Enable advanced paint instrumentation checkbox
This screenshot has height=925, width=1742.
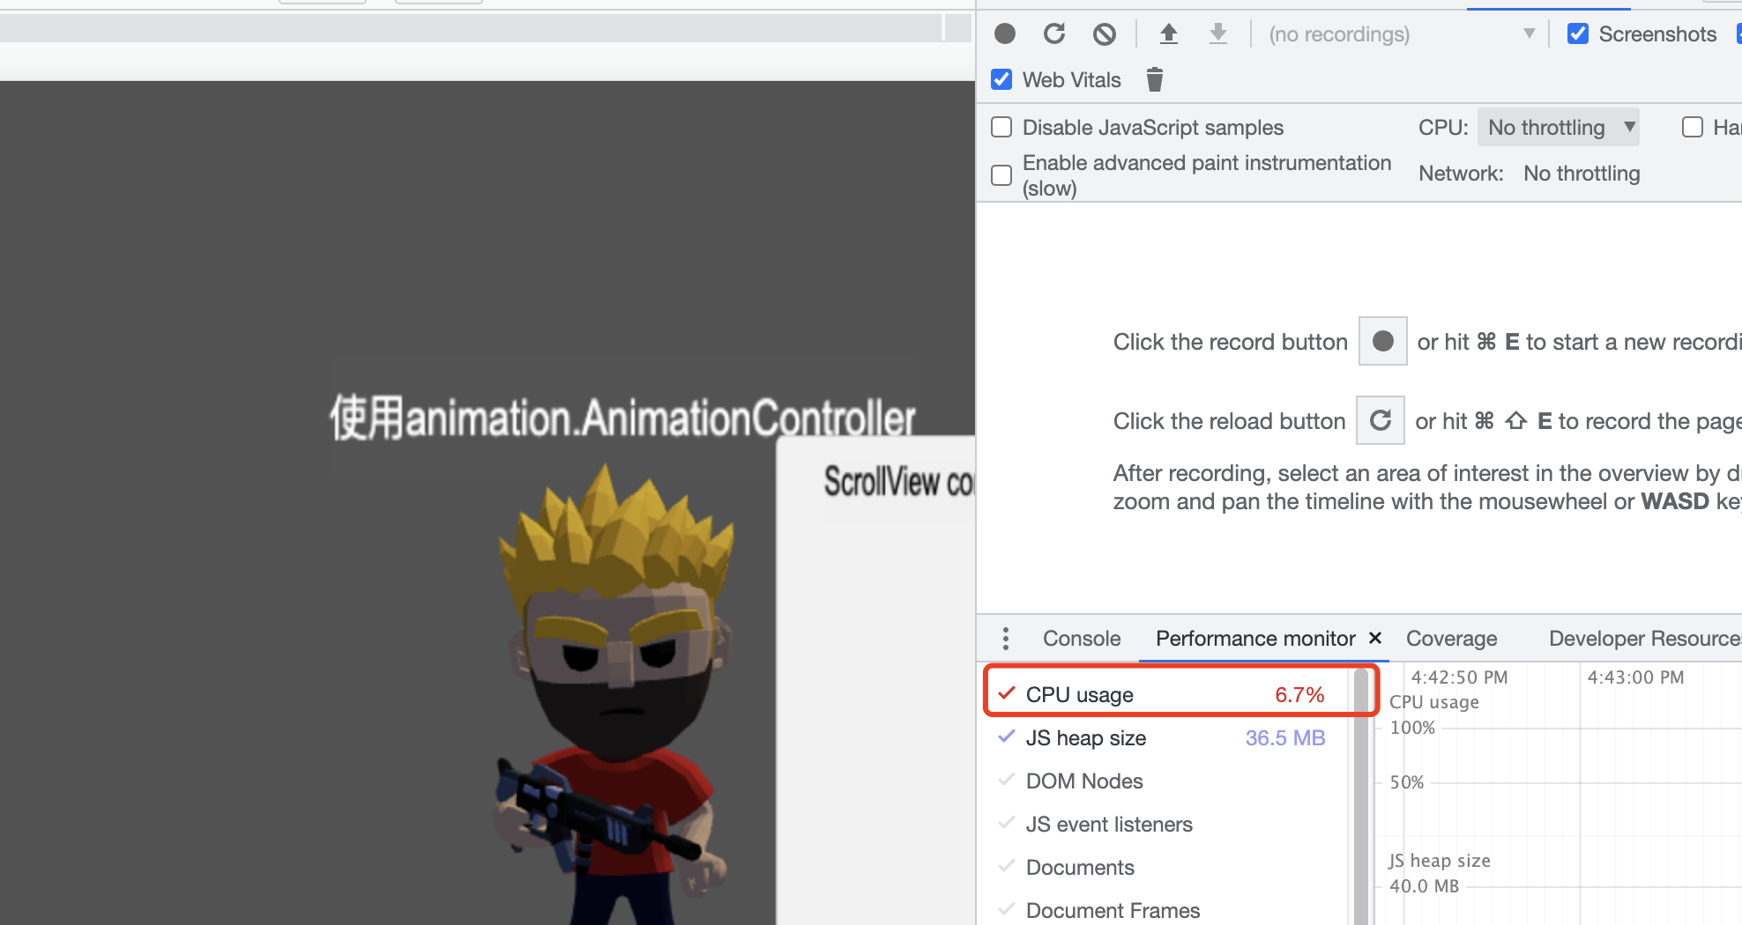[1001, 175]
